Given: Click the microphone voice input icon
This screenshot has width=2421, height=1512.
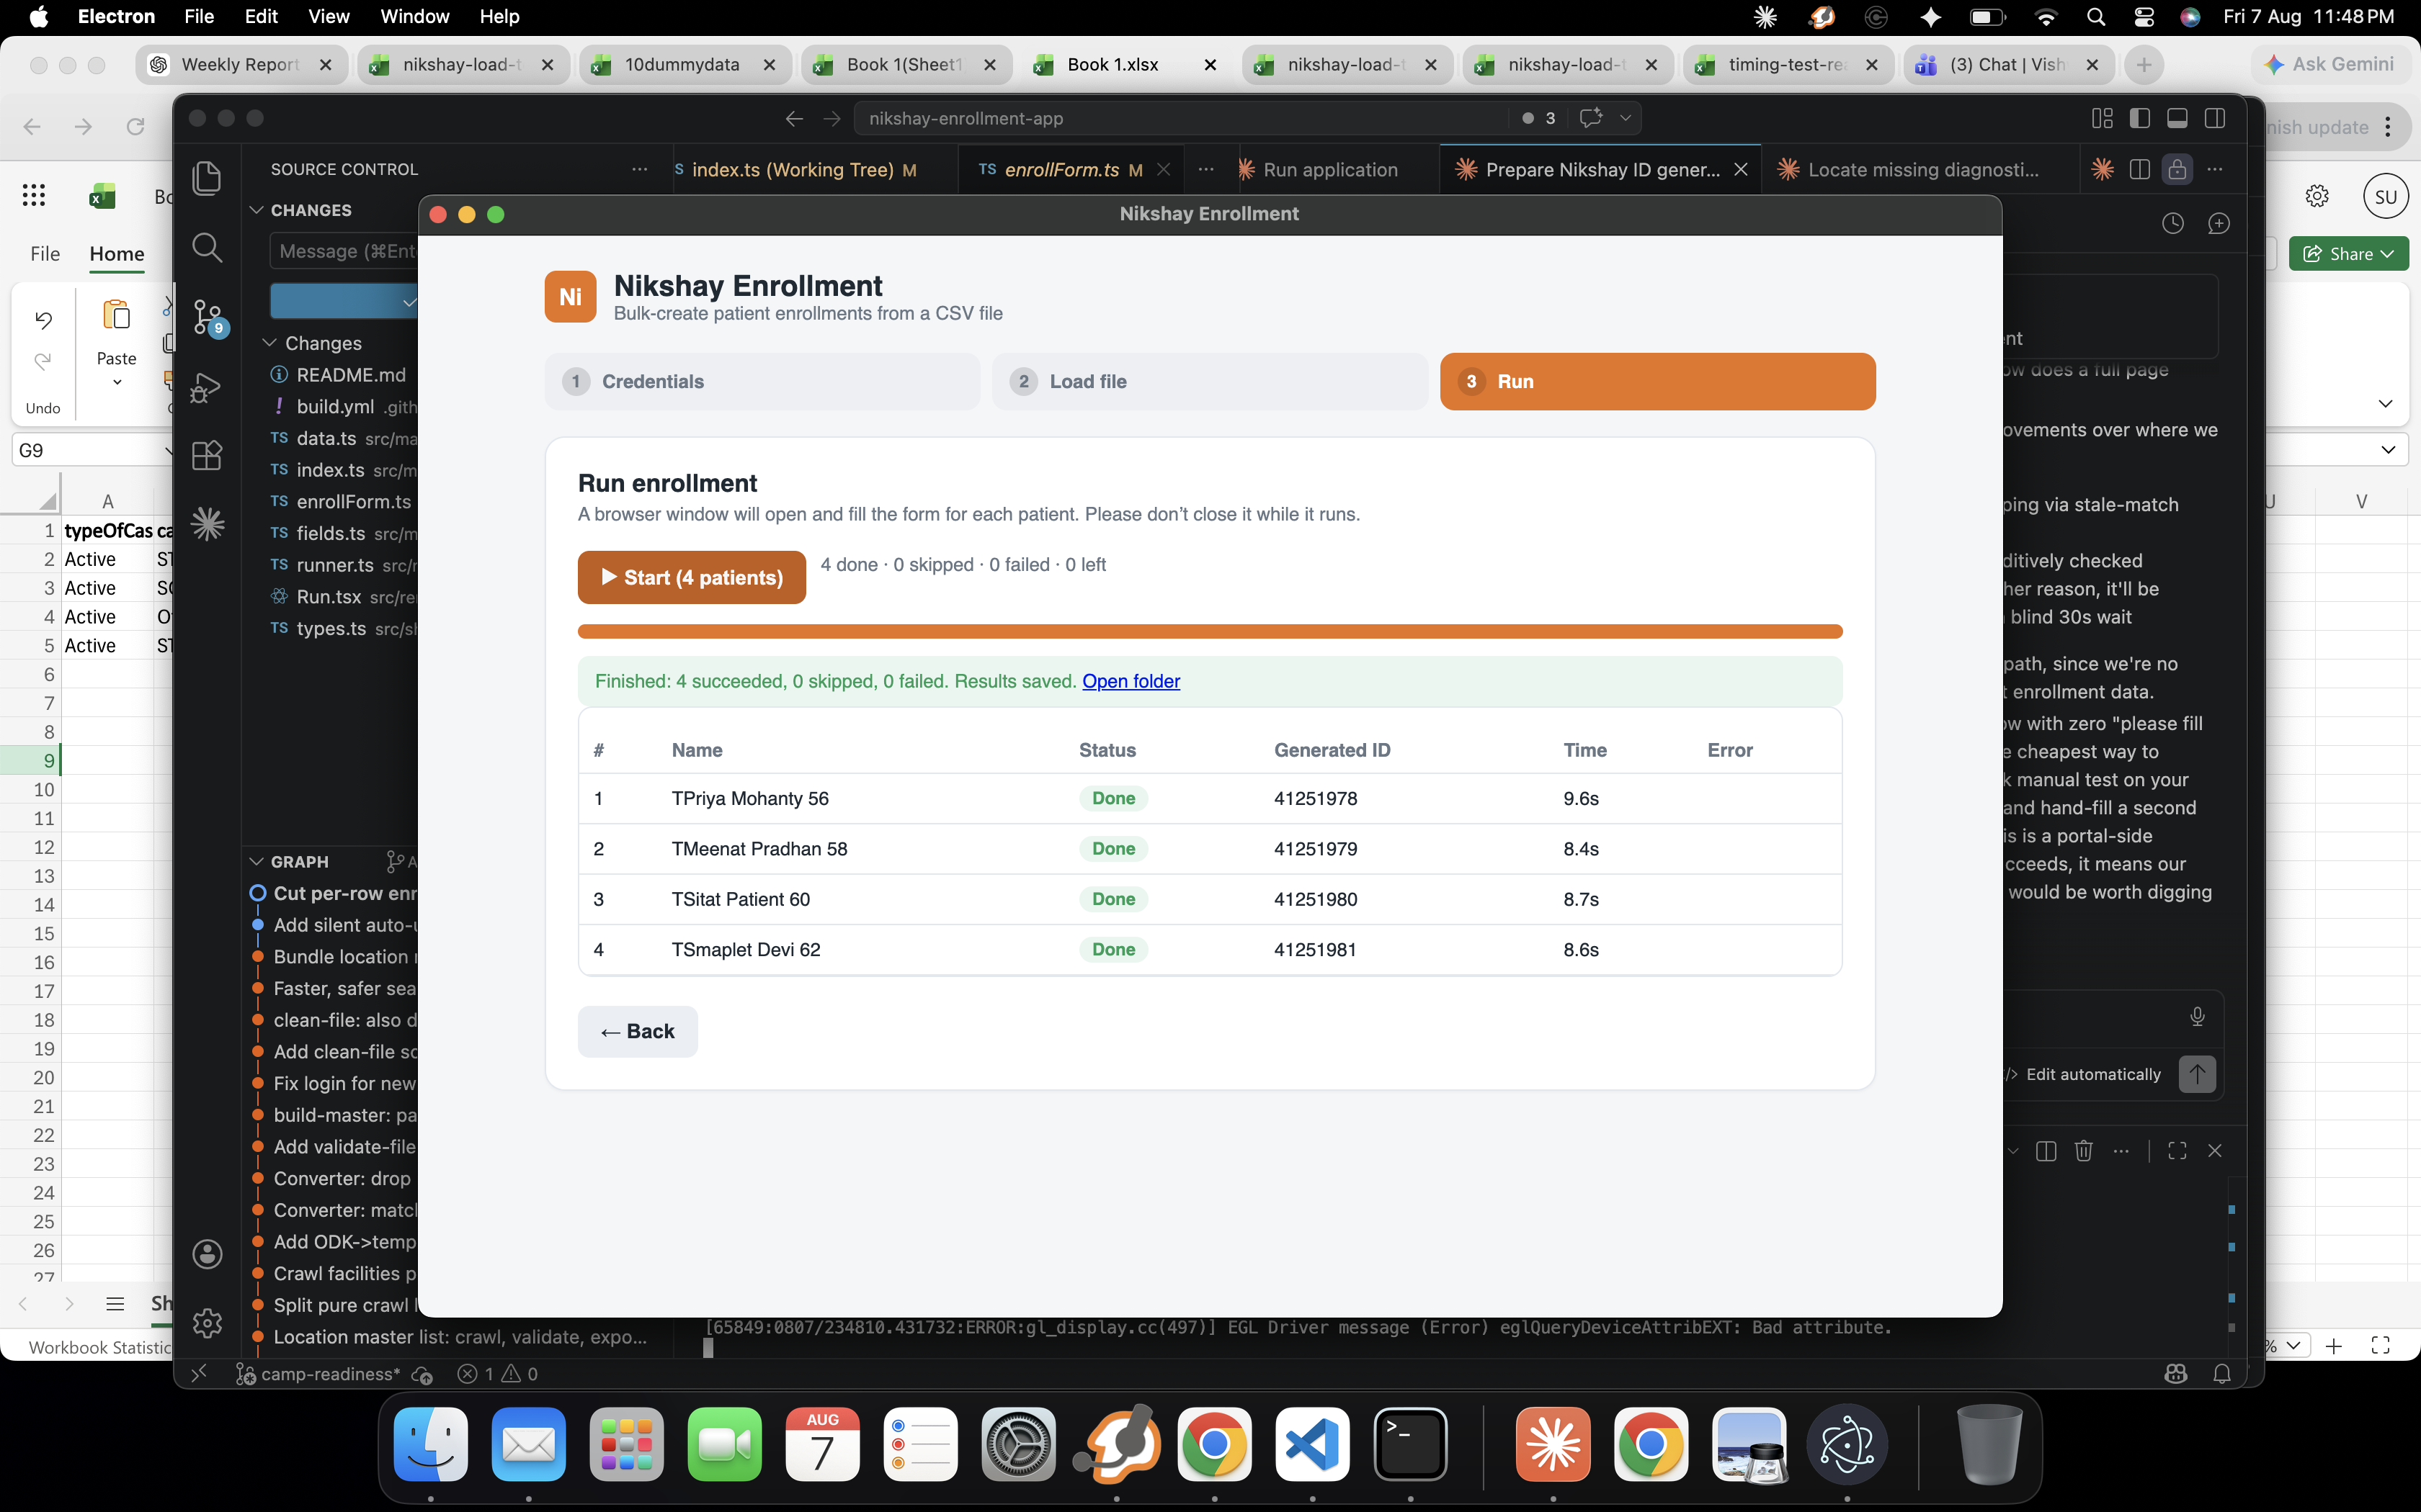Looking at the screenshot, I should (x=2197, y=1016).
